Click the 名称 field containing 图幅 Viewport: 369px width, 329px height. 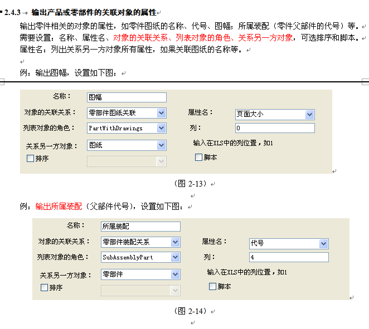(x=127, y=97)
